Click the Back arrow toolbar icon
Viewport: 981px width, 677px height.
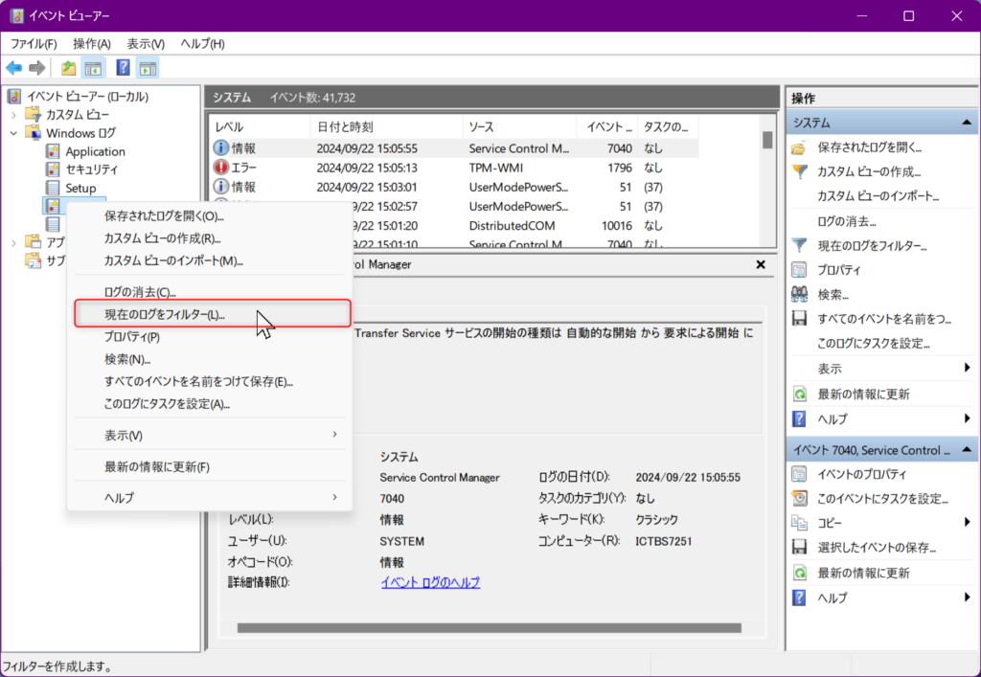coord(14,68)
